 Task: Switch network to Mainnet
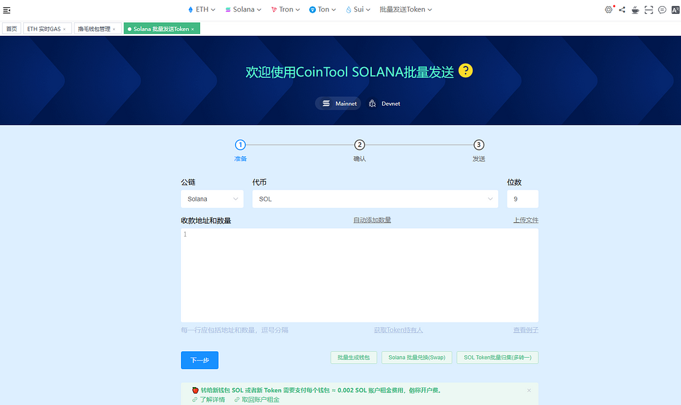[x=339, y=104]
